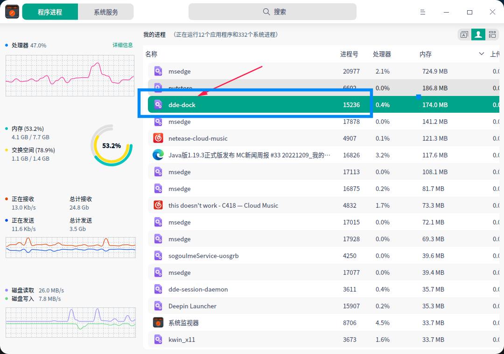The image size is (504, 354).
Task: Click the Cloud Music icon on 'this doesn't work' row
Action: pos(158,205)
